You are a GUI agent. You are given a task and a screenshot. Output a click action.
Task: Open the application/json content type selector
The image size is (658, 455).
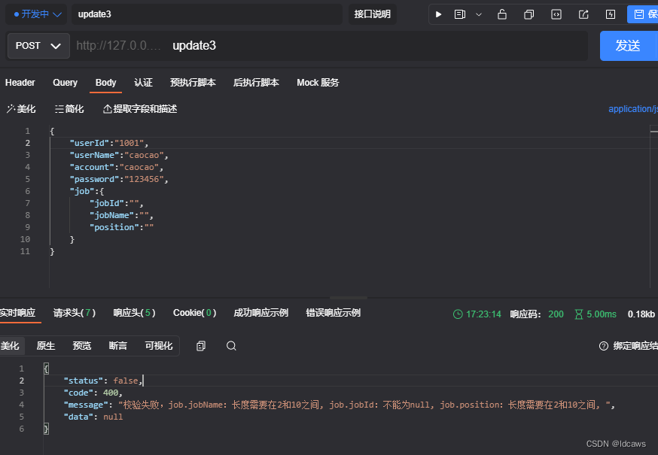pyautogui.click(x=633, y=109)
